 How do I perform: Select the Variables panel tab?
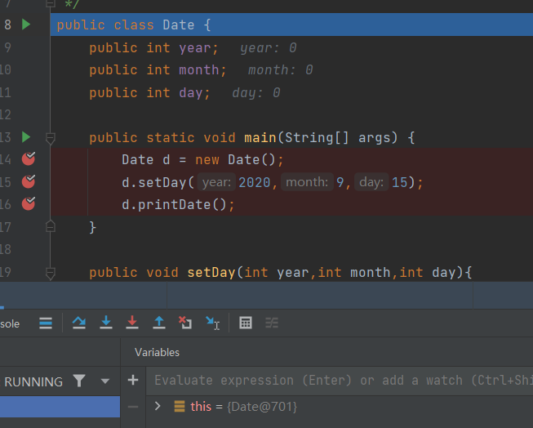coord(157,353)
